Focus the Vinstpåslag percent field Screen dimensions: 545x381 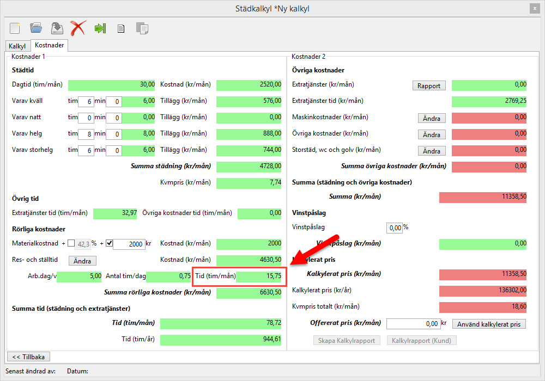coord(394,228)
